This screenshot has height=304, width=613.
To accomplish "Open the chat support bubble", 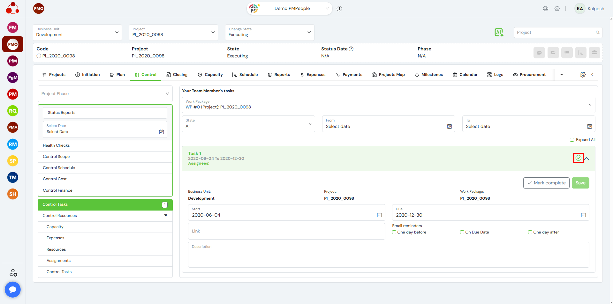I will [x=13, y=289].
